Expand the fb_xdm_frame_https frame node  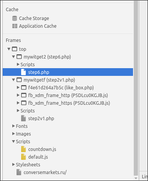click(18, 103)
